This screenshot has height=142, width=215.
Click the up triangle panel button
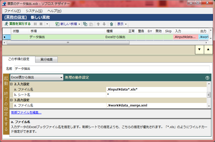click(x=208, y=49)
